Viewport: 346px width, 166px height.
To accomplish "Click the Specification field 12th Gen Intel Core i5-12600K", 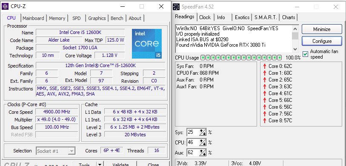I will pos(100,66).
